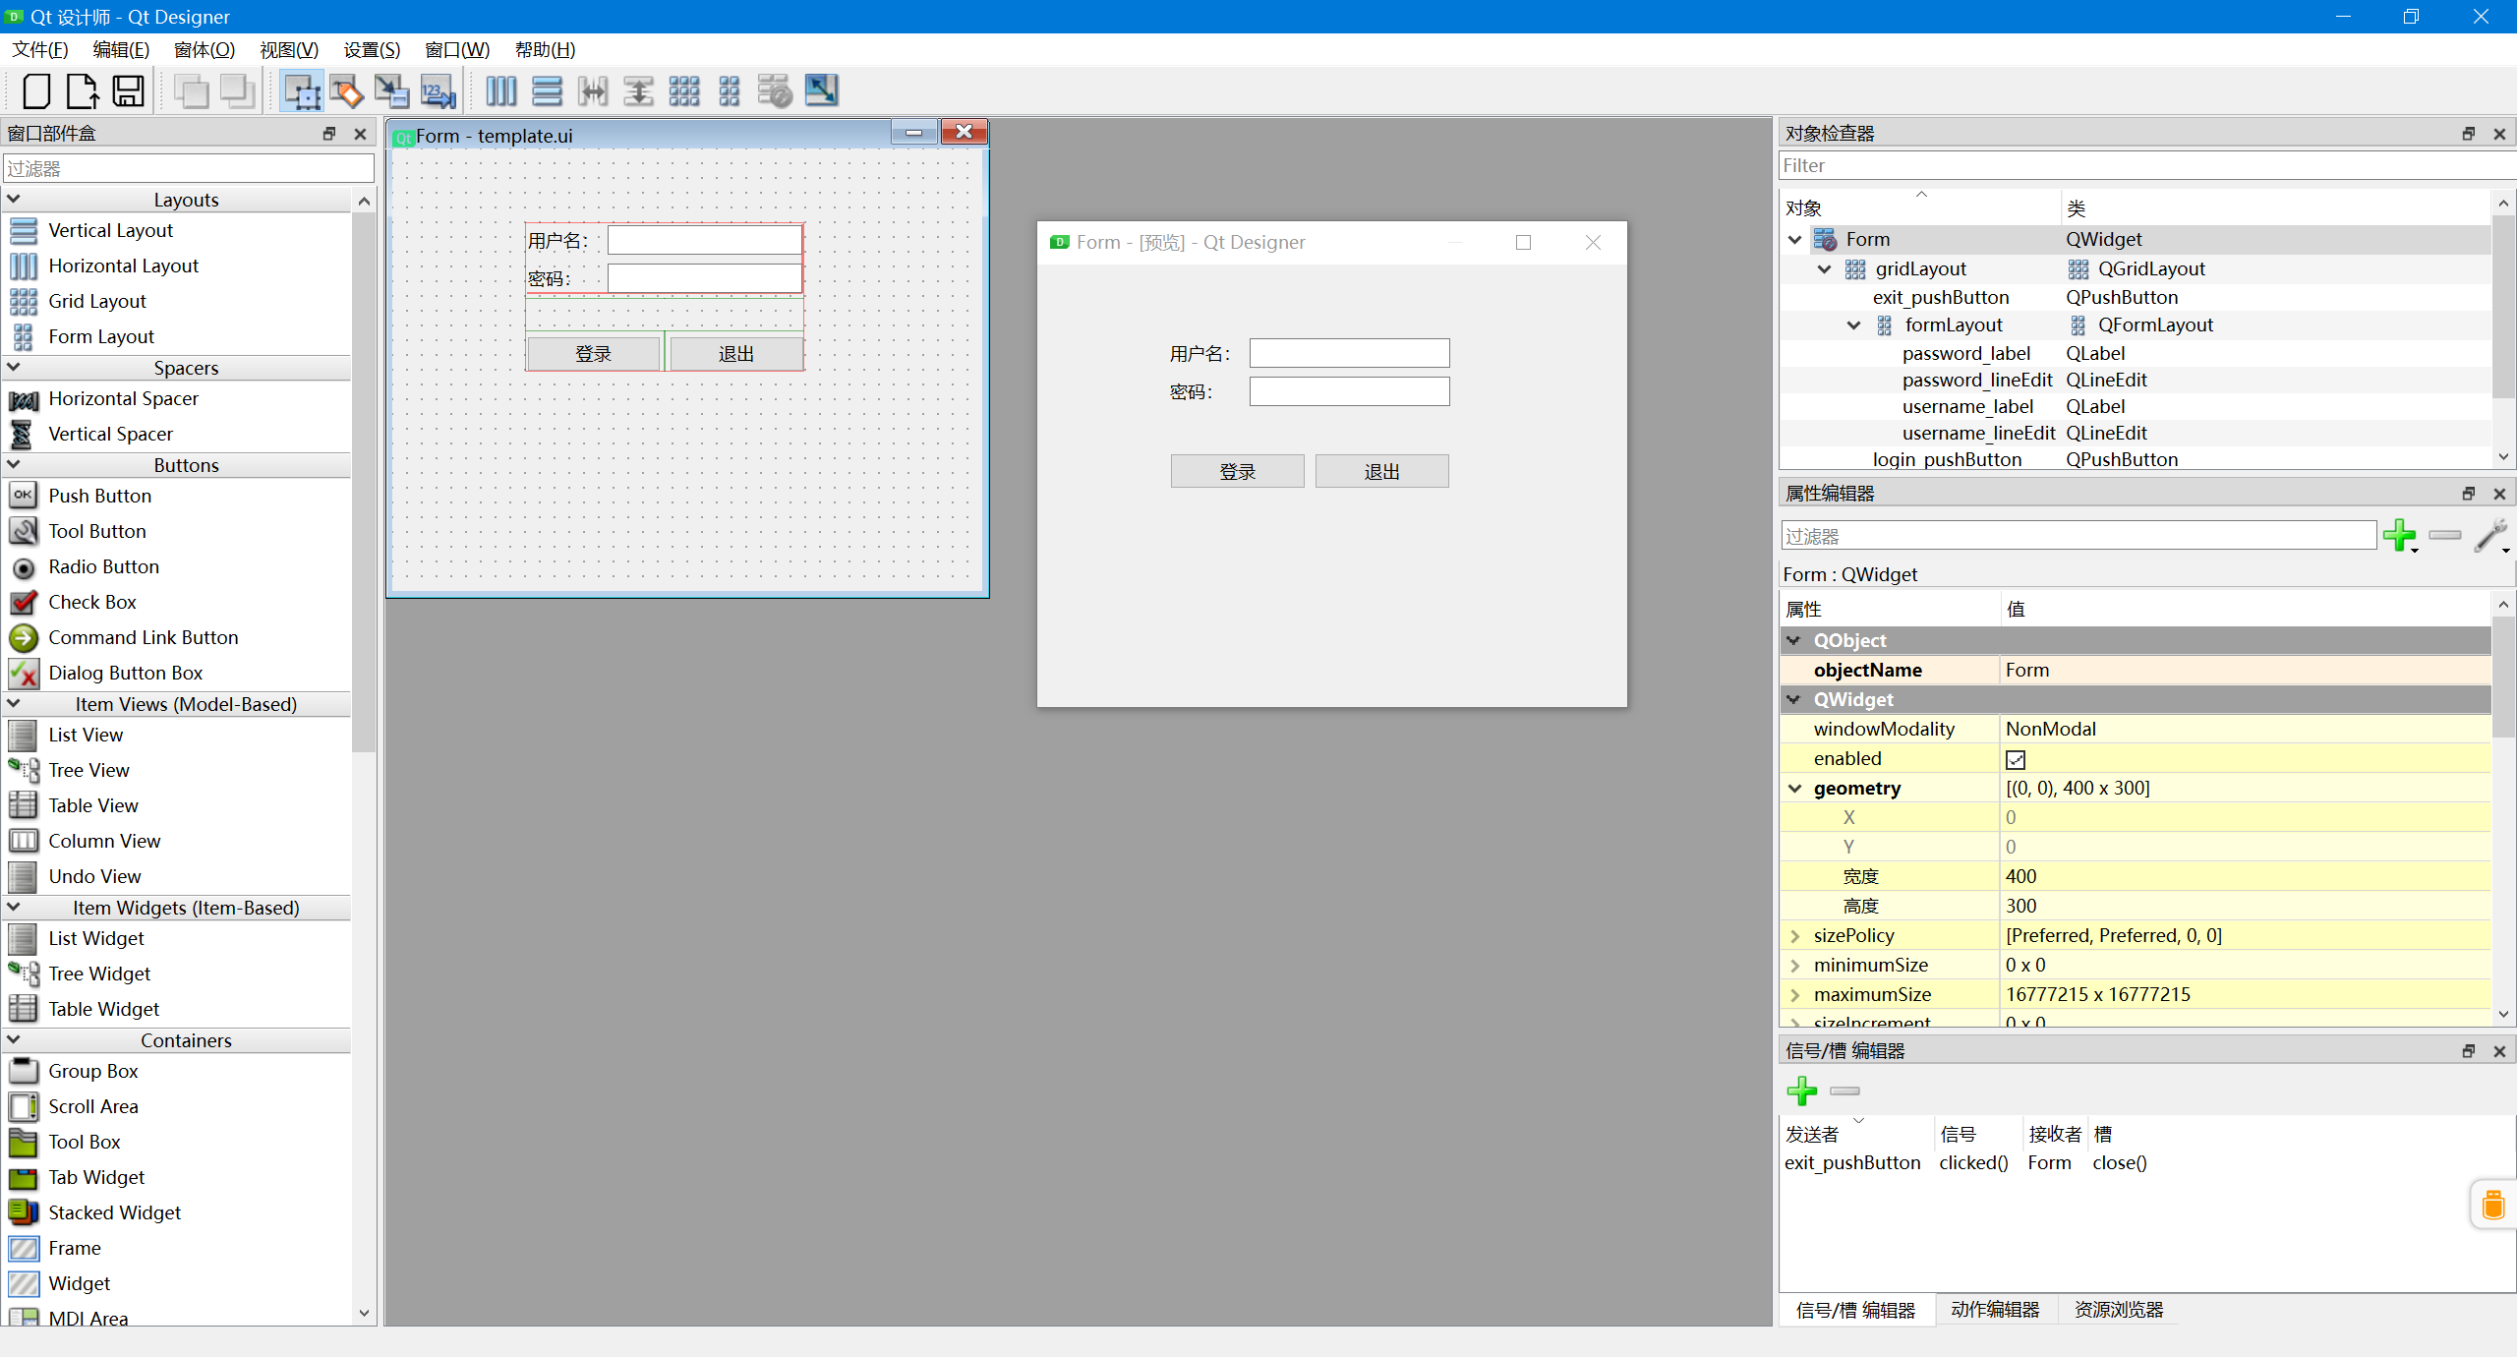The image size is (2517, 1357).
Task: Collapse the geometry property group
Action: coord(1795,789)
